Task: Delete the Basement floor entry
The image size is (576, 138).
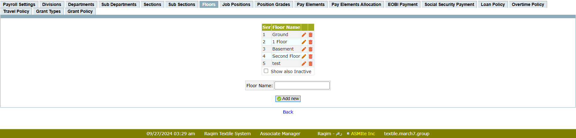Action: pos(311,49)
